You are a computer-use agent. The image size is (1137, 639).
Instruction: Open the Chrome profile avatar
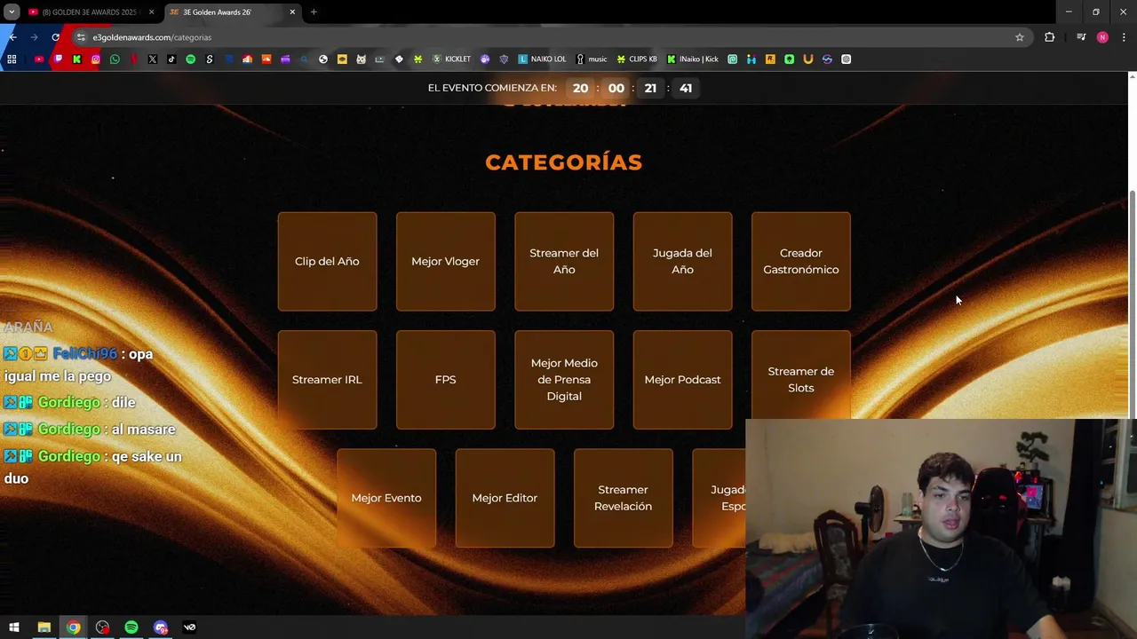pos(1102,37)
